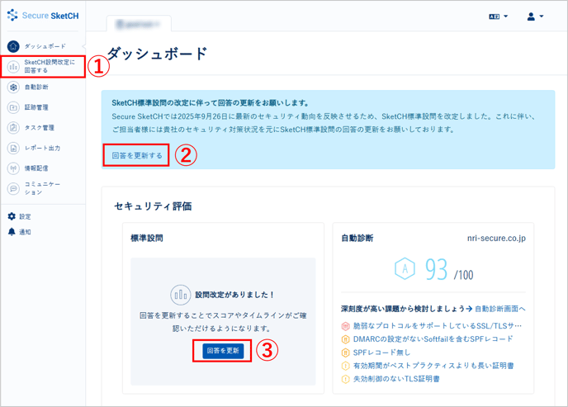Click the blue 回答を更新 button
Image resolution: width=568 pixels, height=407 pixels.
click(x=223, y=351)
